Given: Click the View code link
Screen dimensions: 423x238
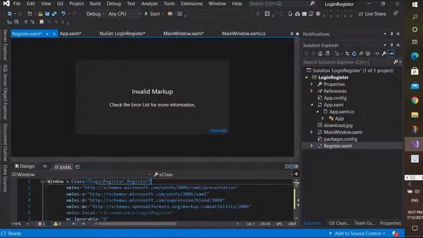Looking at the screenshot, I should tap(218, 130).
